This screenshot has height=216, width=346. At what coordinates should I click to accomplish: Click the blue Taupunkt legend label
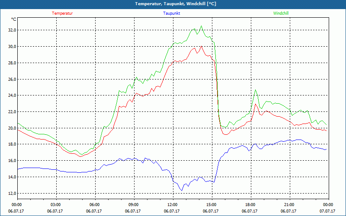[171, 13]
